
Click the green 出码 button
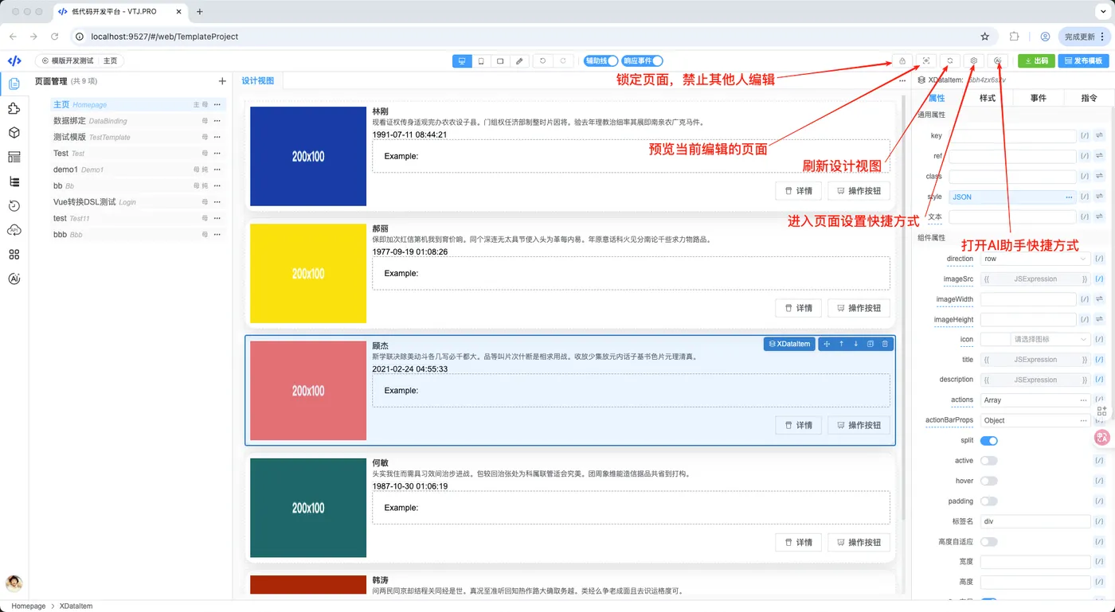[1036, 60]
